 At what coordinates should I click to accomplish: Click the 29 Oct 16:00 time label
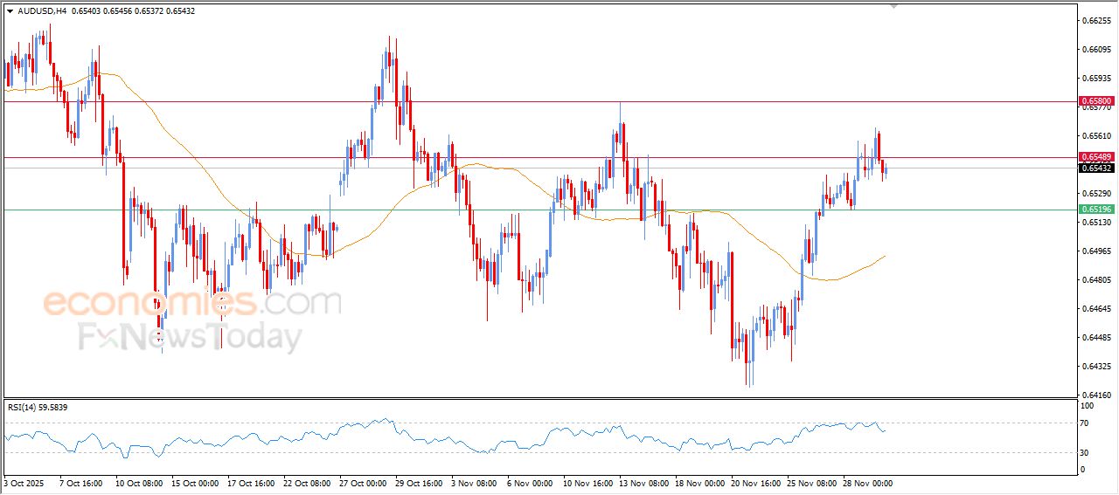point(419,483)
